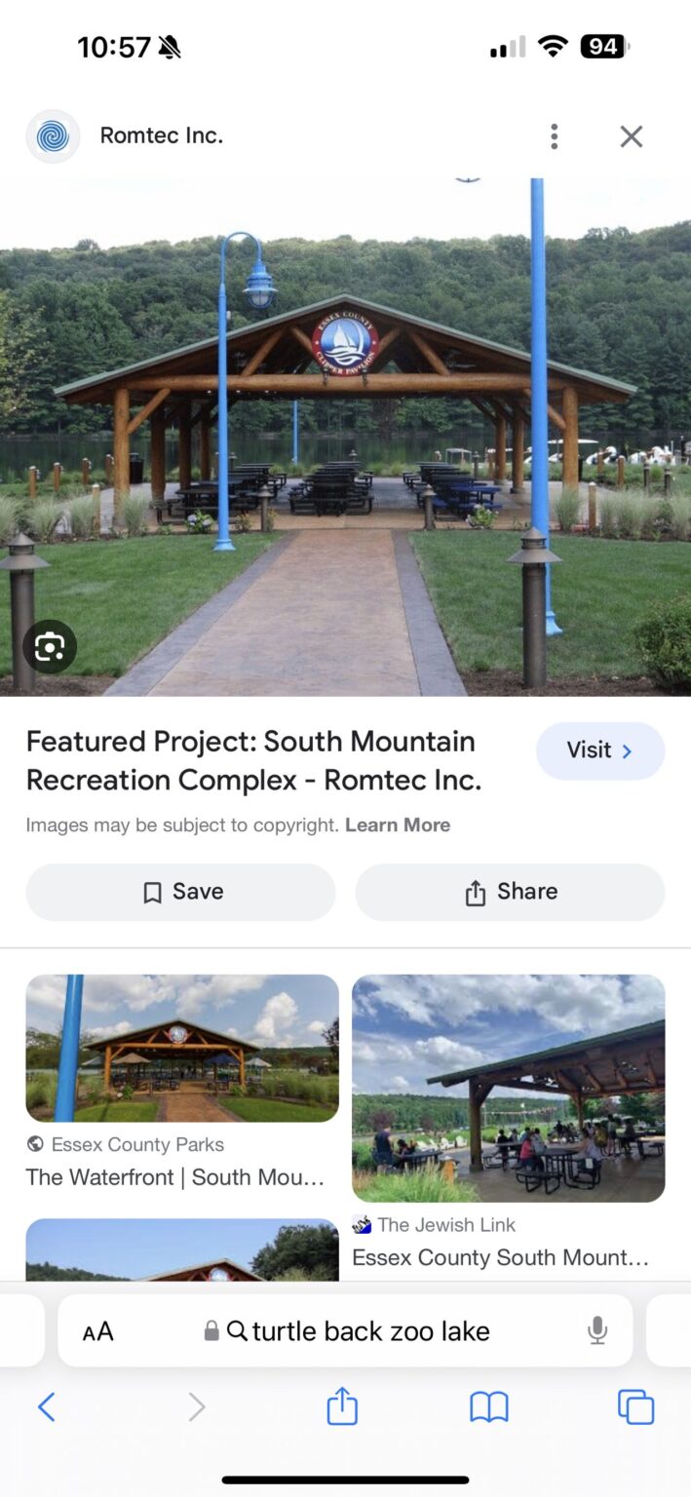Open the three-dot more options menu
This screenshot has height=1497, width=691.
[x=554, y=136]
